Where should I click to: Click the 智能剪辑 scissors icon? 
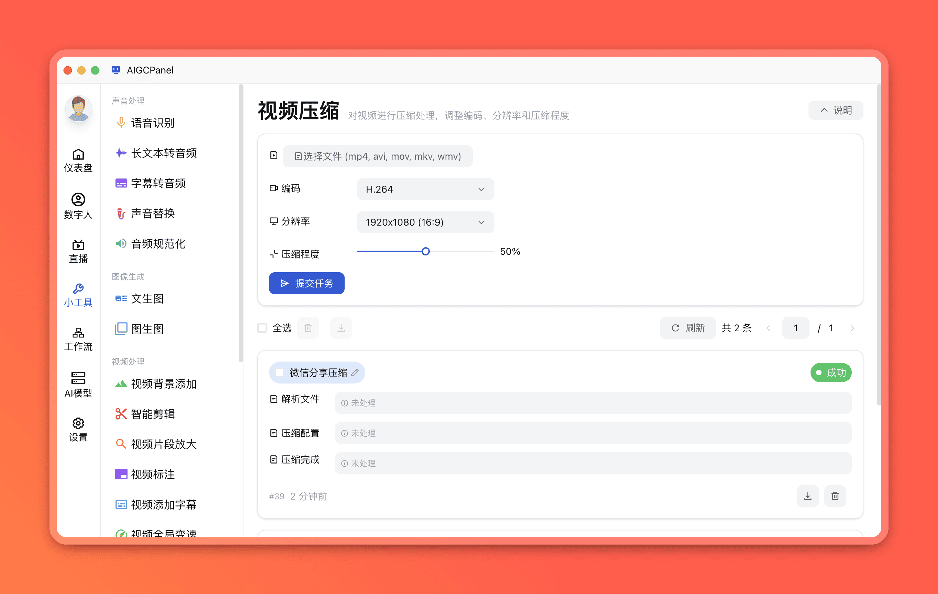[x=121, y=414]
